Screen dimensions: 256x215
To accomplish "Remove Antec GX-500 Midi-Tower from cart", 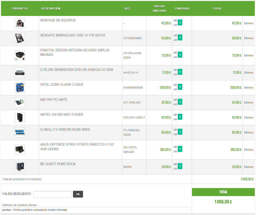I will (x=249, y=117).
